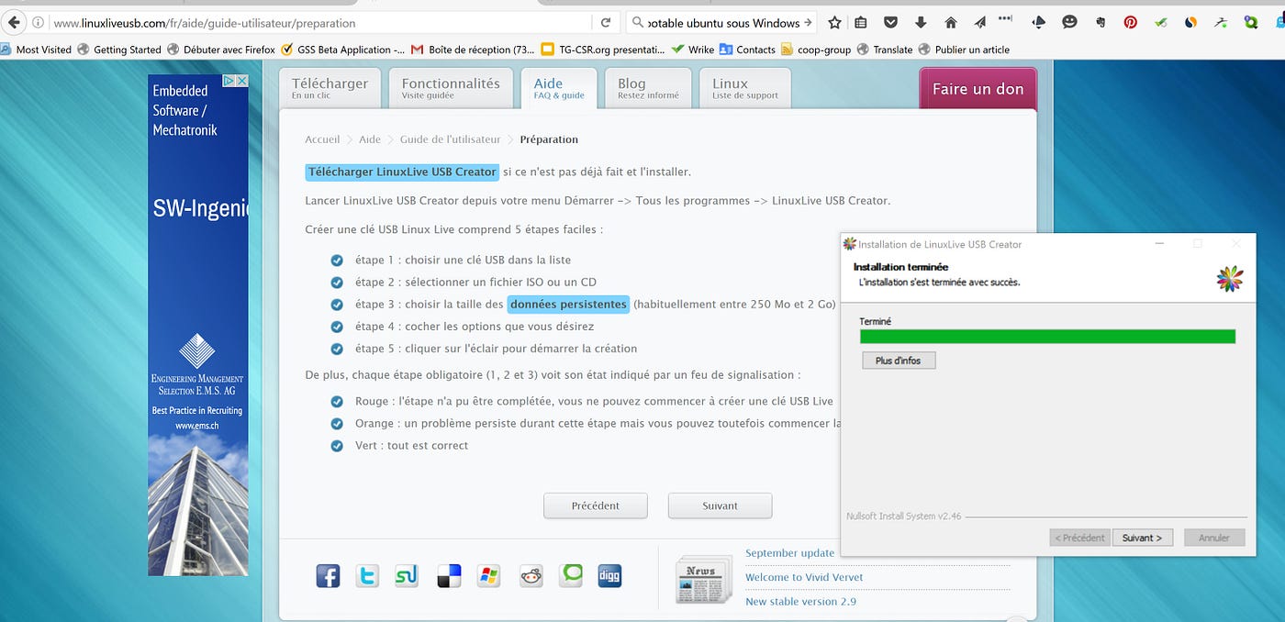The image size is (1285, 622).
Task: Open the New stable version 2.9 link
Action: [800, 602]
